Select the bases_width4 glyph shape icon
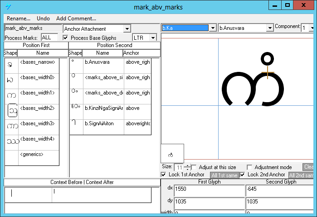Viewport: 317px width, 217px height. (x=13, y=142)
